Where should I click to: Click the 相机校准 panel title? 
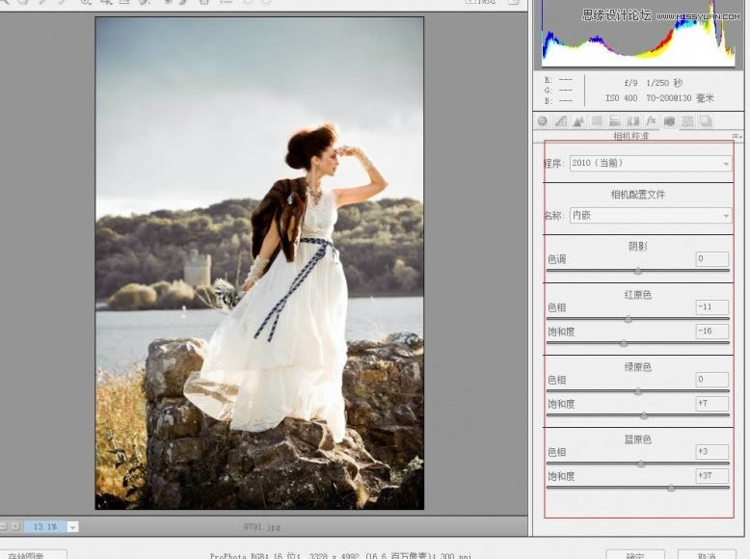coord(630,136)
